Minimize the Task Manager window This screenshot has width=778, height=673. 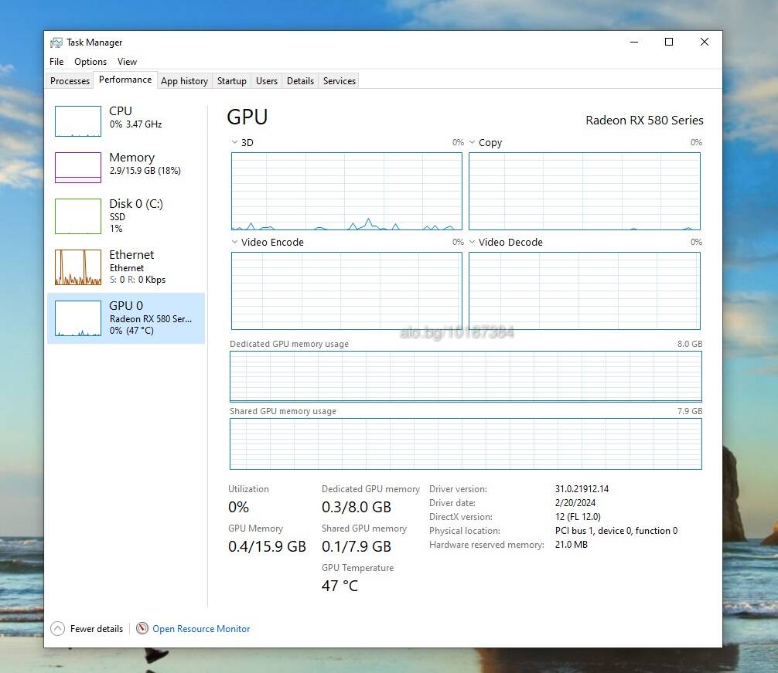click(x=634, y=42)
